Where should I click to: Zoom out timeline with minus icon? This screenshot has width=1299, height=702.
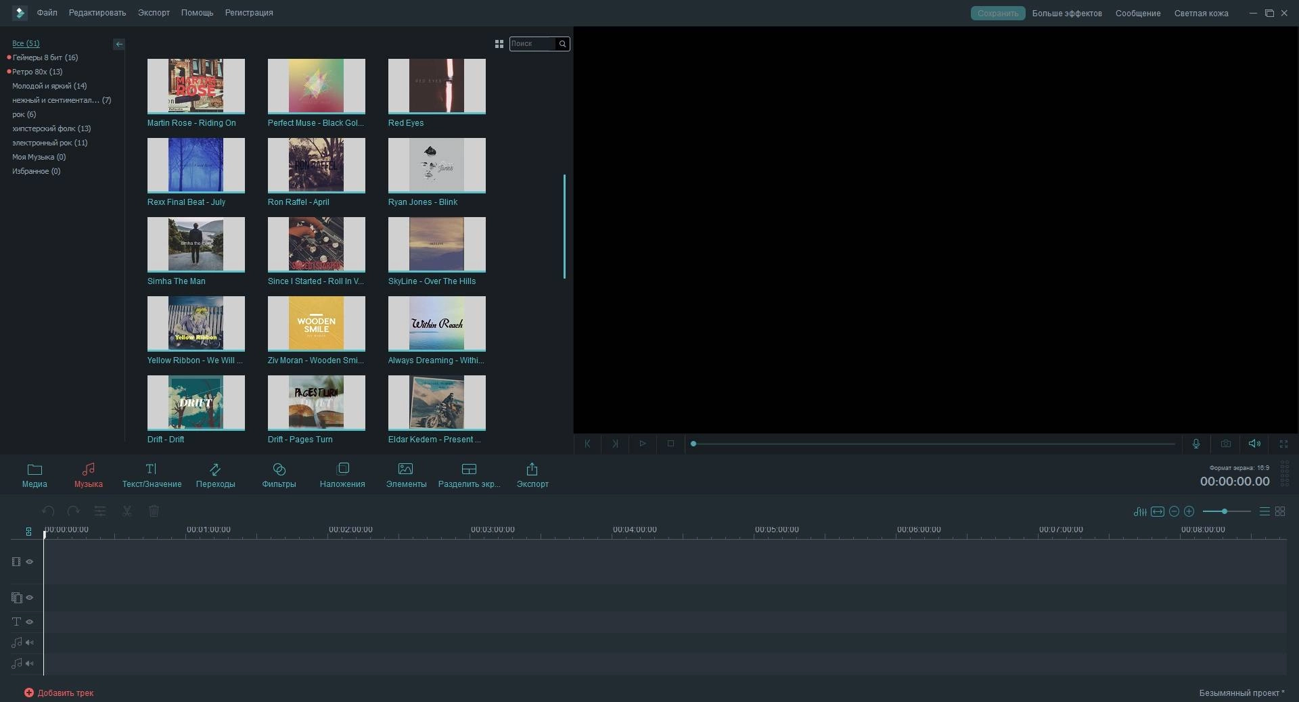click(x=1174, y=511)
